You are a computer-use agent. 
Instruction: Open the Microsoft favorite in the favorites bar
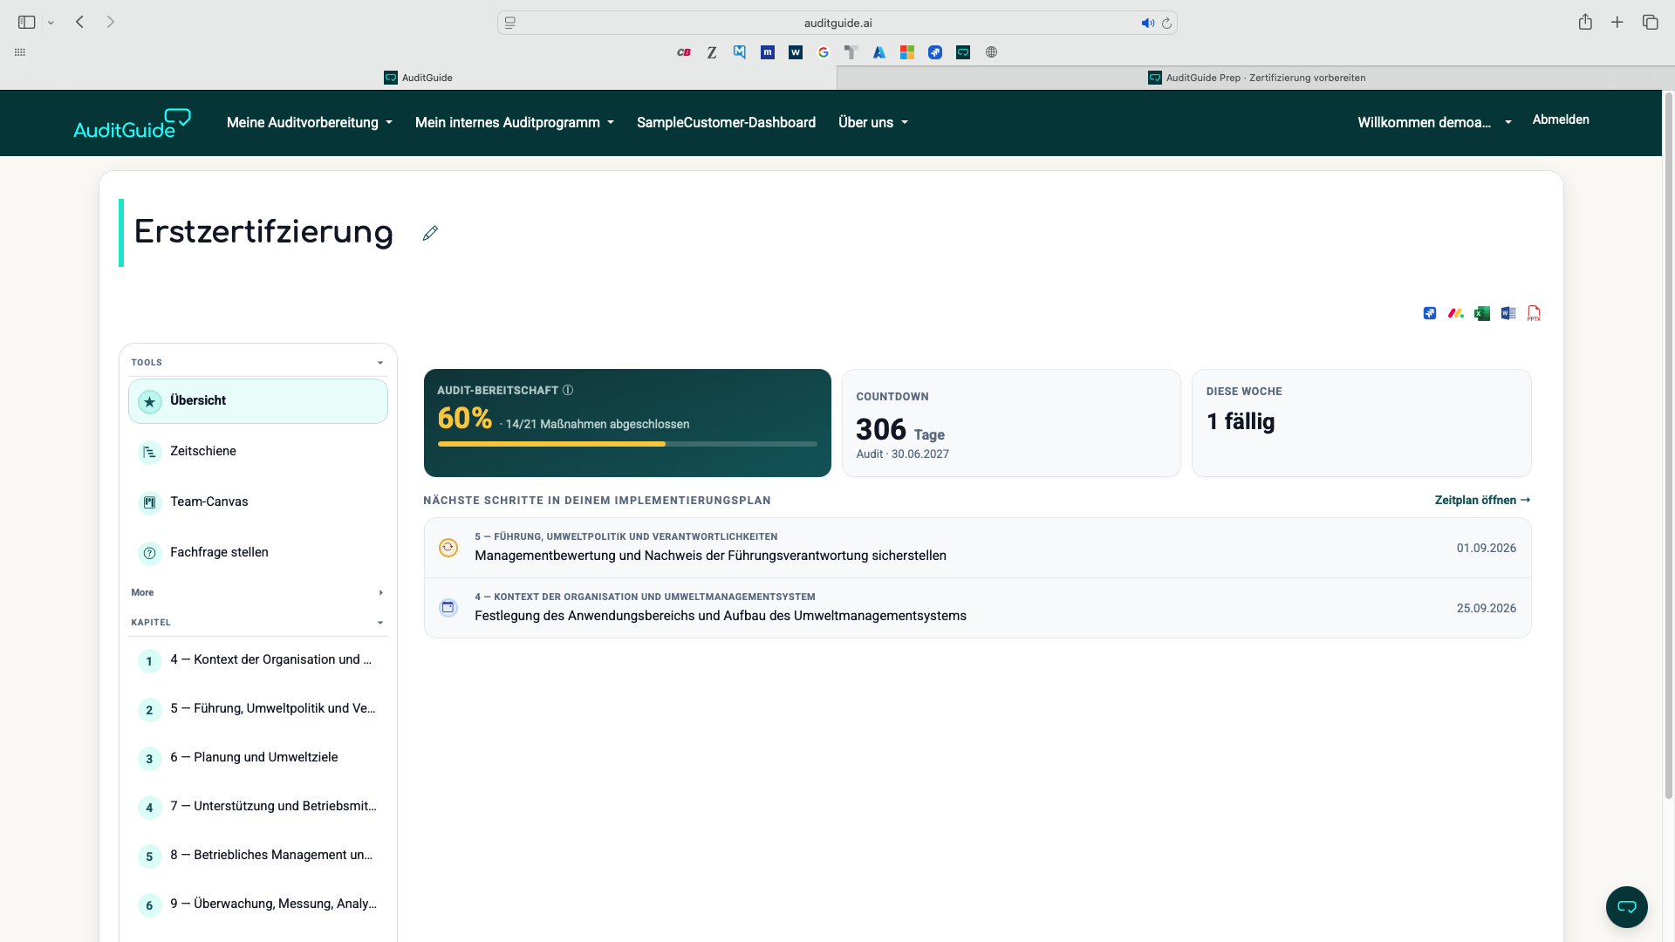907,52
